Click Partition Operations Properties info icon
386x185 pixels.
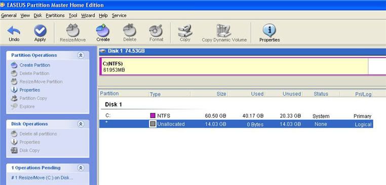(x=14, y=90)
